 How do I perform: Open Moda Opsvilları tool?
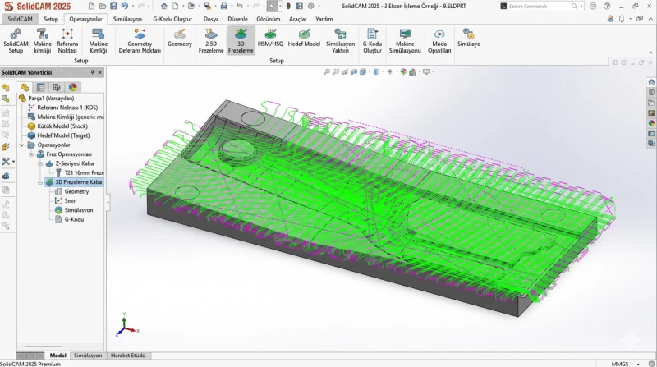point(439,40)
